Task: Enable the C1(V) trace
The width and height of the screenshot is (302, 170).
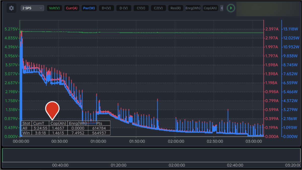Action: point(141,8)
